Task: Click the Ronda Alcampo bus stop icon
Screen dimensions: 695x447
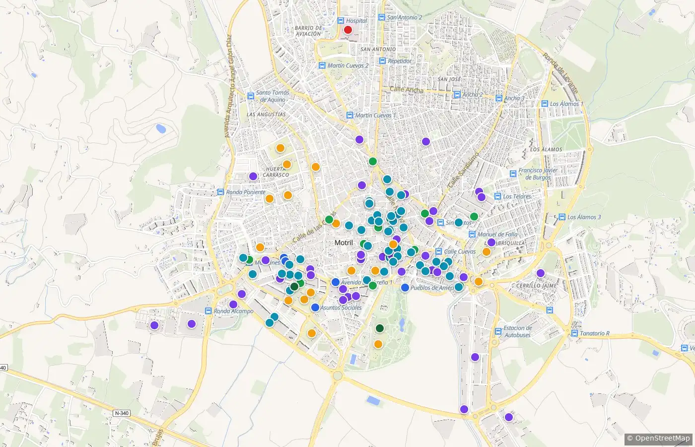Action: 208,311
